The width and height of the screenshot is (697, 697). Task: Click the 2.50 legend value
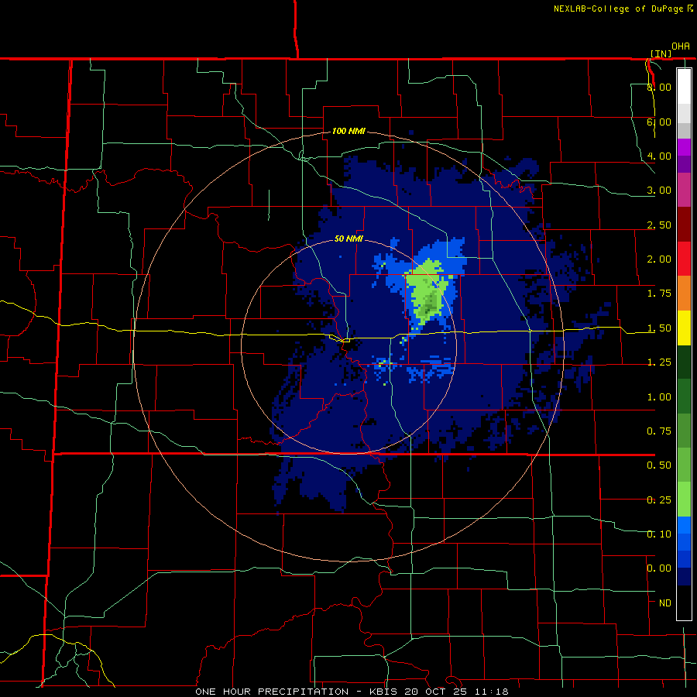pyautogui.click(x=659, y=225)
